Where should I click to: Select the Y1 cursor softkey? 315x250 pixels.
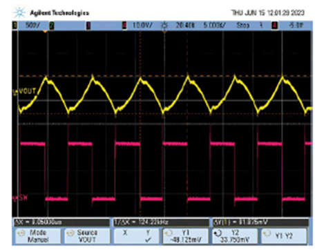click(186, 236)
